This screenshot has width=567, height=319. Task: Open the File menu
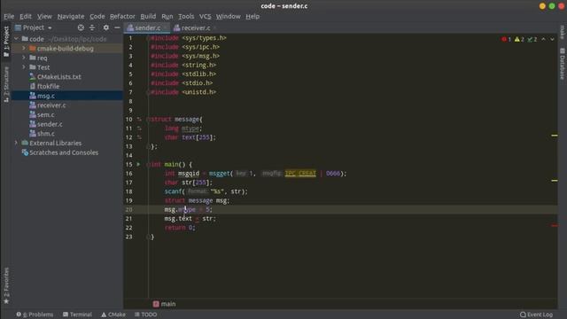coord(9,16)
